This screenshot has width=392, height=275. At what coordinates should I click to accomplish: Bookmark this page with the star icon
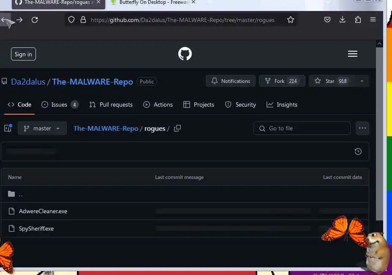(x=291, y=19)
